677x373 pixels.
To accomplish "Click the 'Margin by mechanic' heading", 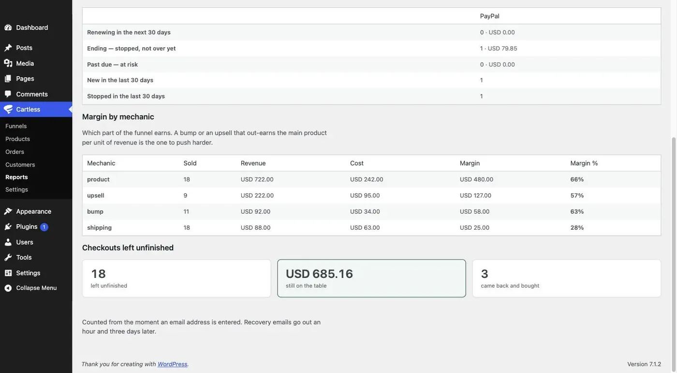I will click(x=118, y=117).
